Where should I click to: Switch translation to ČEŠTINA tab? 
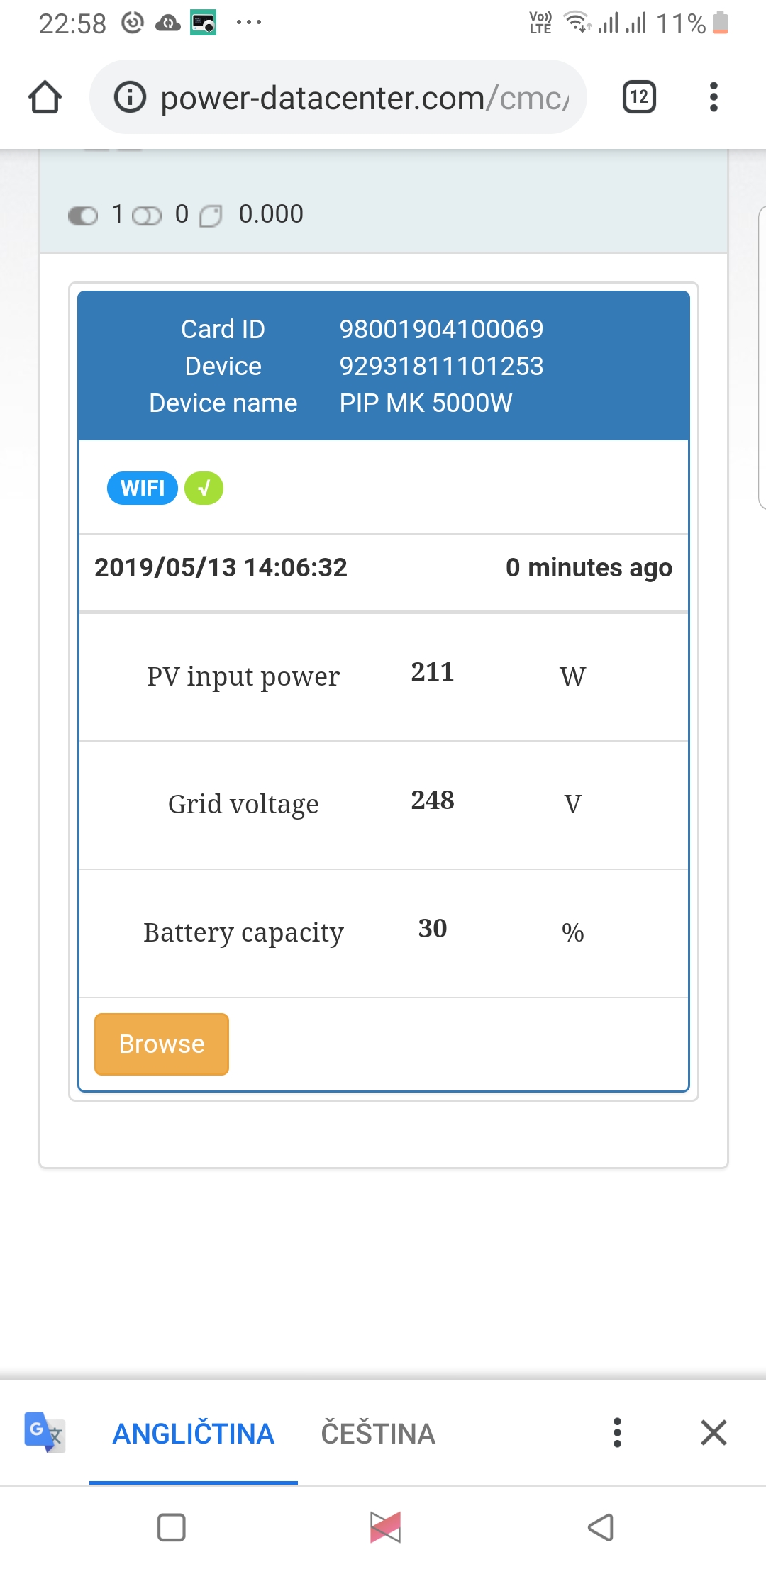tap(378, 1434)
